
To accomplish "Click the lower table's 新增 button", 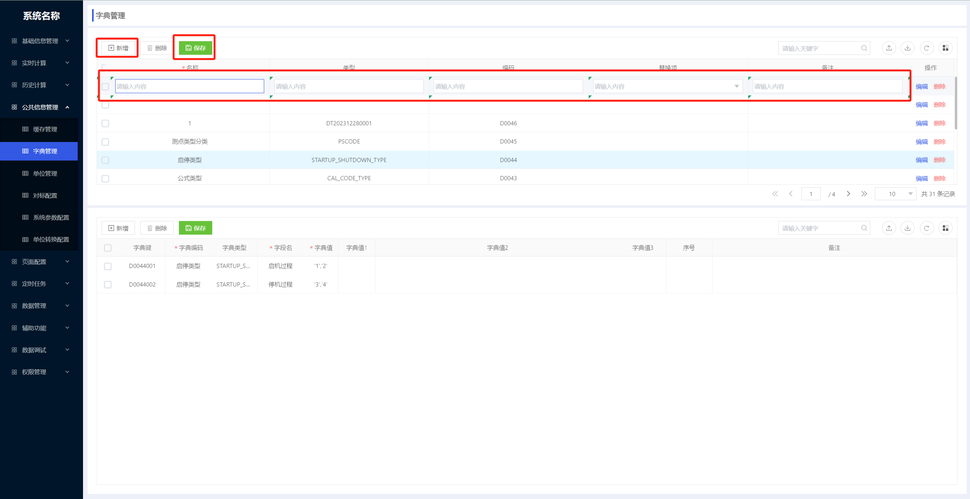I will [118, 228].
